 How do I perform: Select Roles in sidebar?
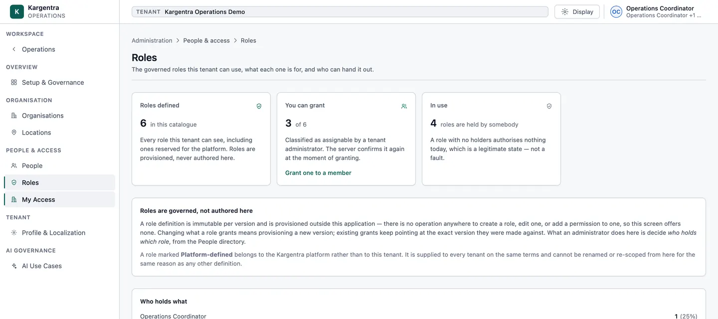tap(59, 182)
